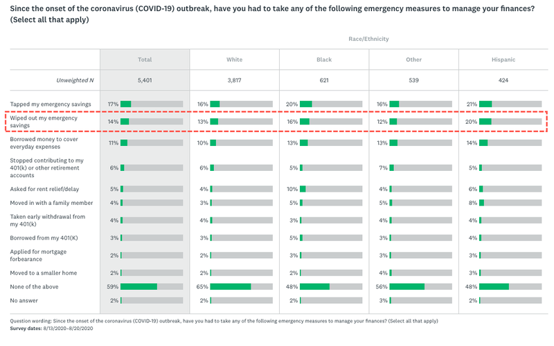Select the 'Tapped my emergency savings' row label
The height and width of the screenshot is (346, 554).
tap(50, 104)
